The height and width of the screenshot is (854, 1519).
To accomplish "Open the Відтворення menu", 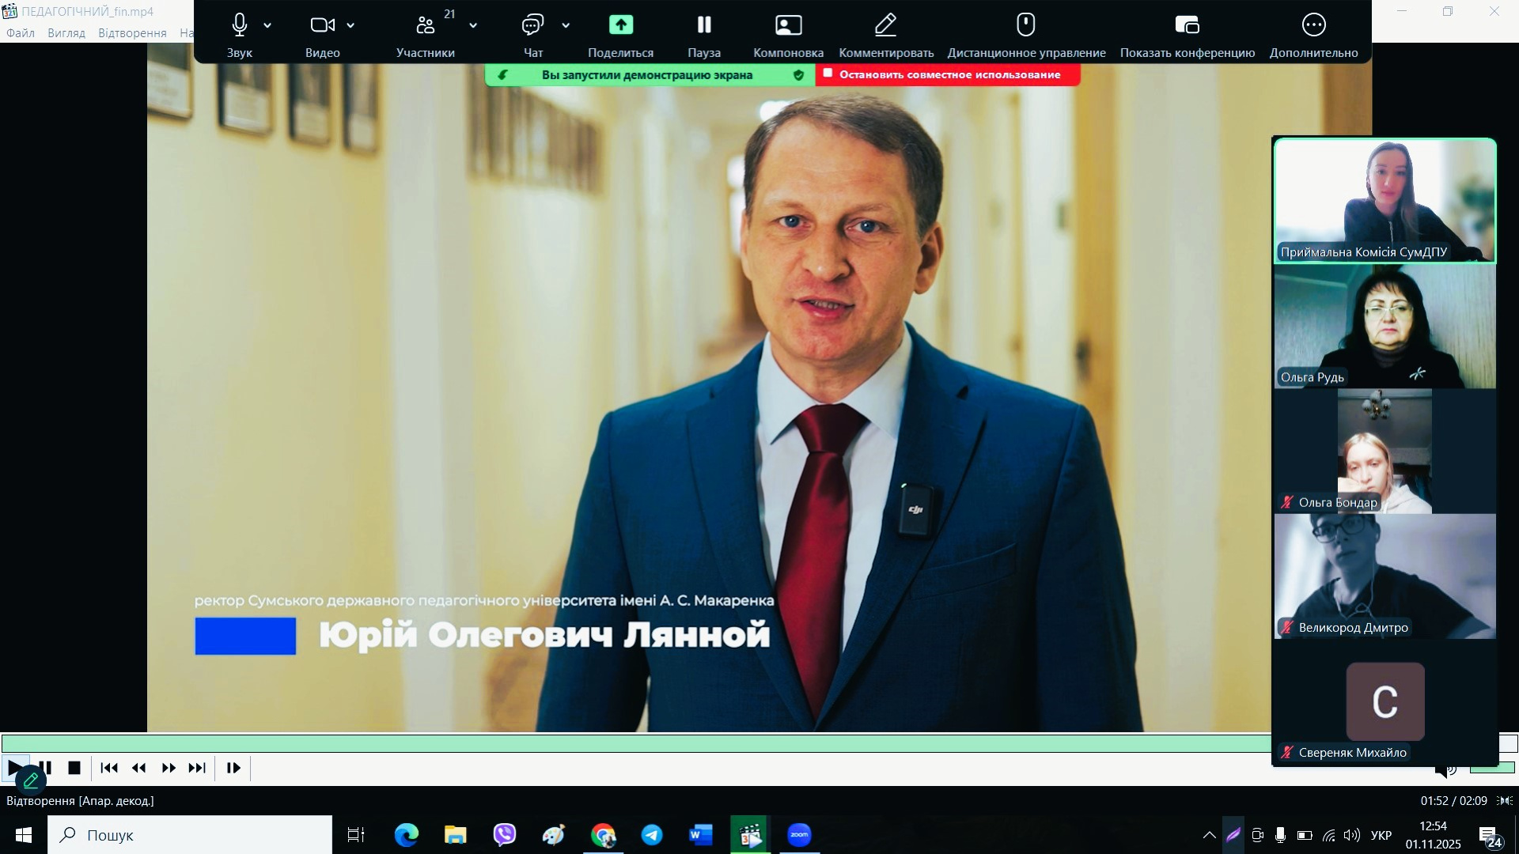I will click(132, 33).
